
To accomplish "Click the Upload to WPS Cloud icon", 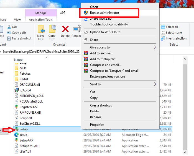I will [x=86, y=32].
